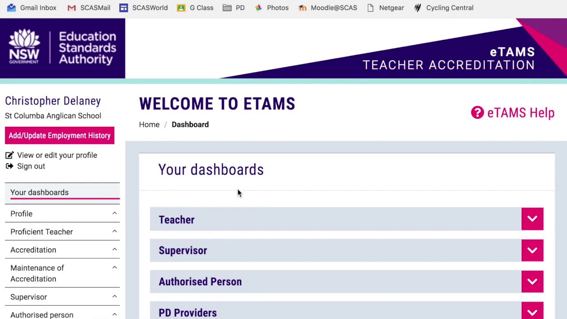Image resolution: width=567 pixels, height=319 pixels.
Task: Open the SCASWorld bookmark icon
Action: click(x=124, y=8)
